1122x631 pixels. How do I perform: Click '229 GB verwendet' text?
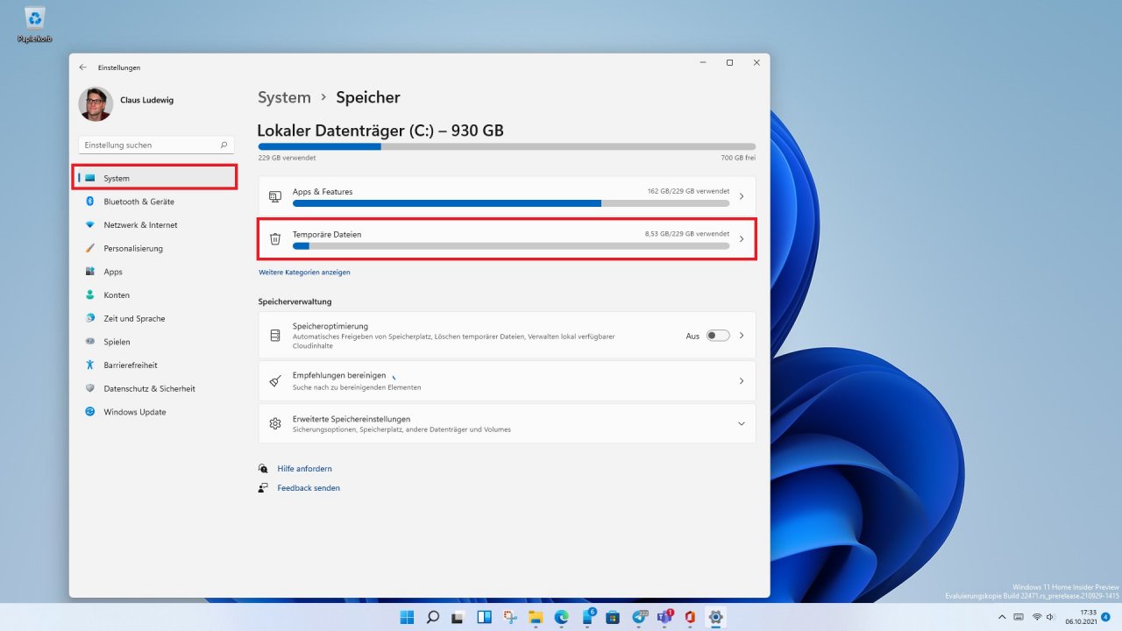pyautogui.click(x=287, y=158)
